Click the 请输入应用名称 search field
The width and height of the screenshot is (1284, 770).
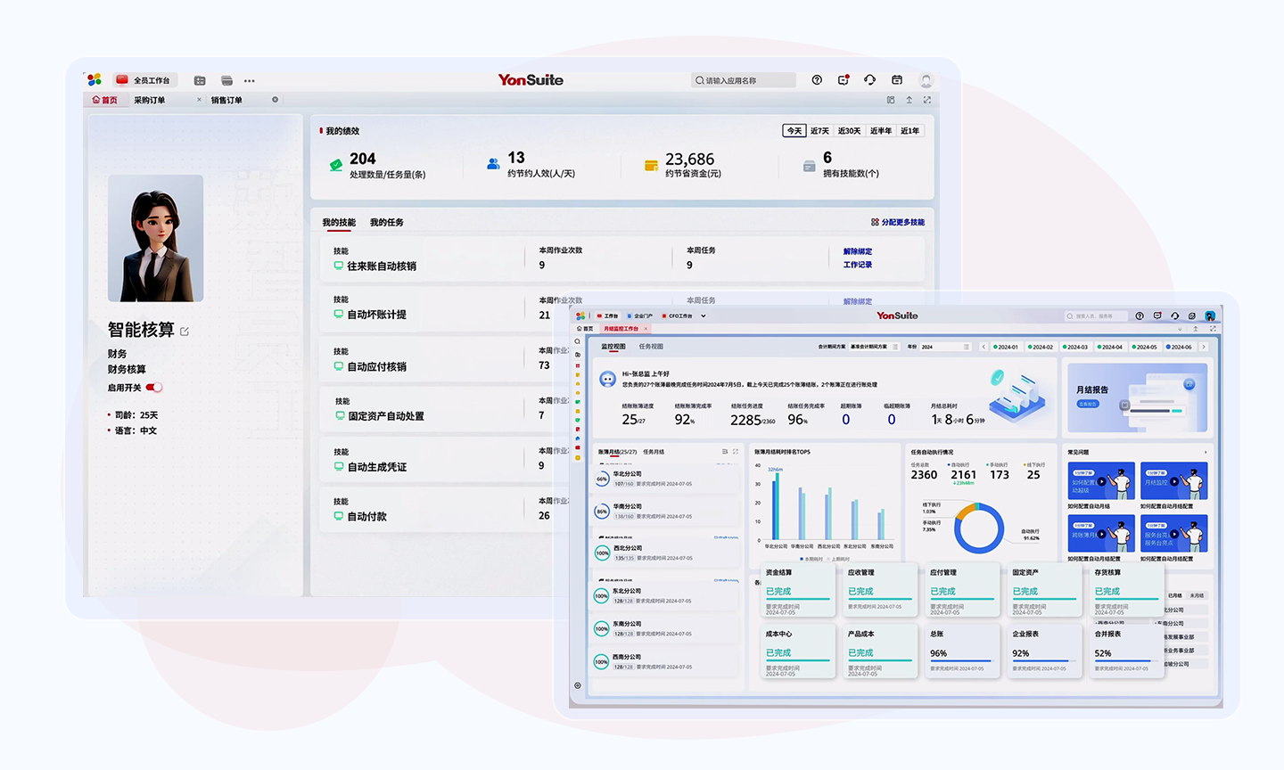[x=747, y=80]
